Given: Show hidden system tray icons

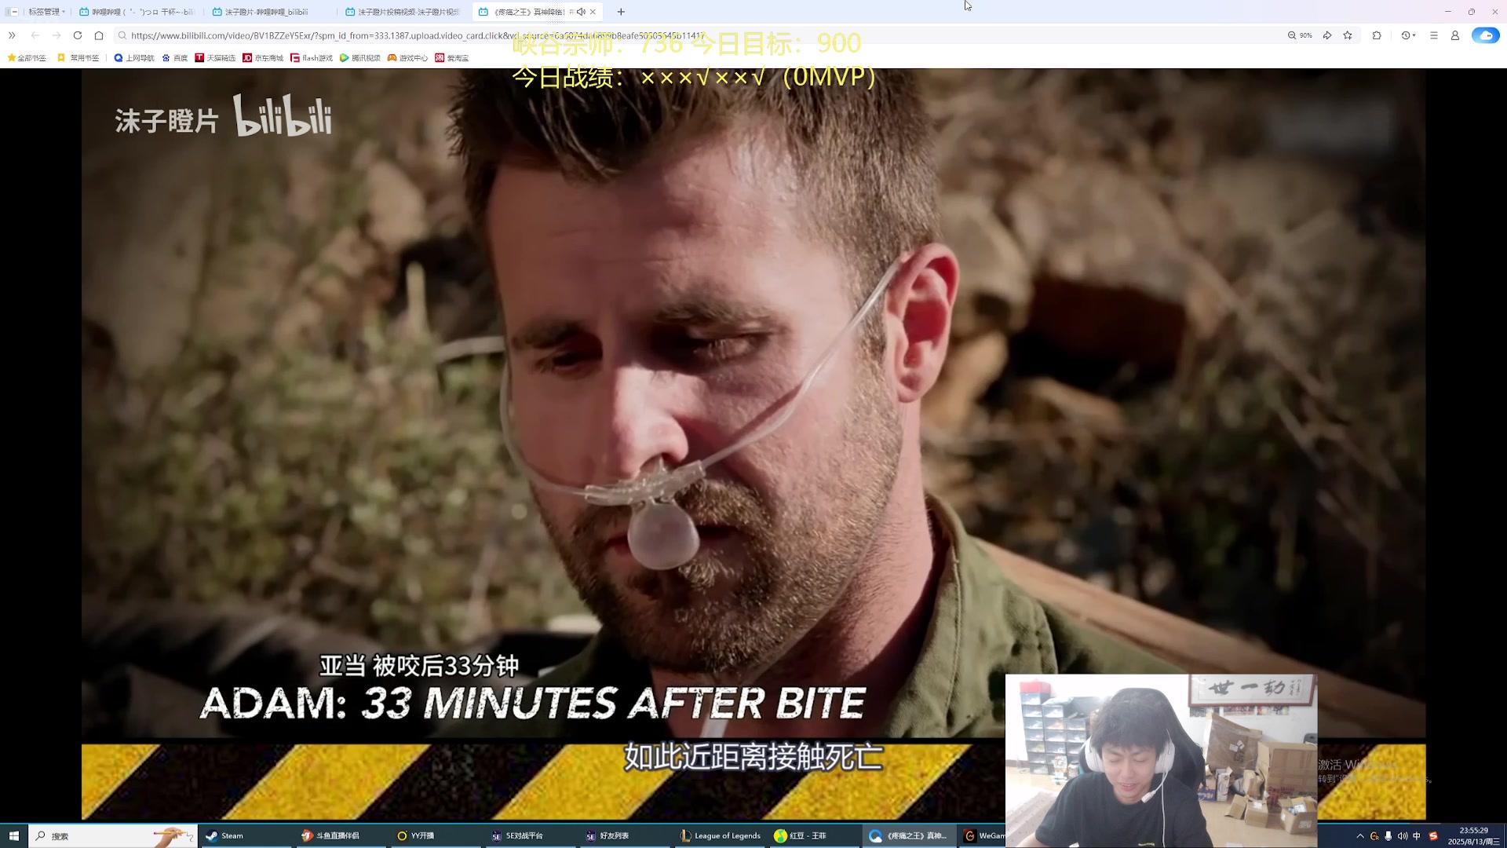Looking at the screenshot, I should click(1360, 836).
